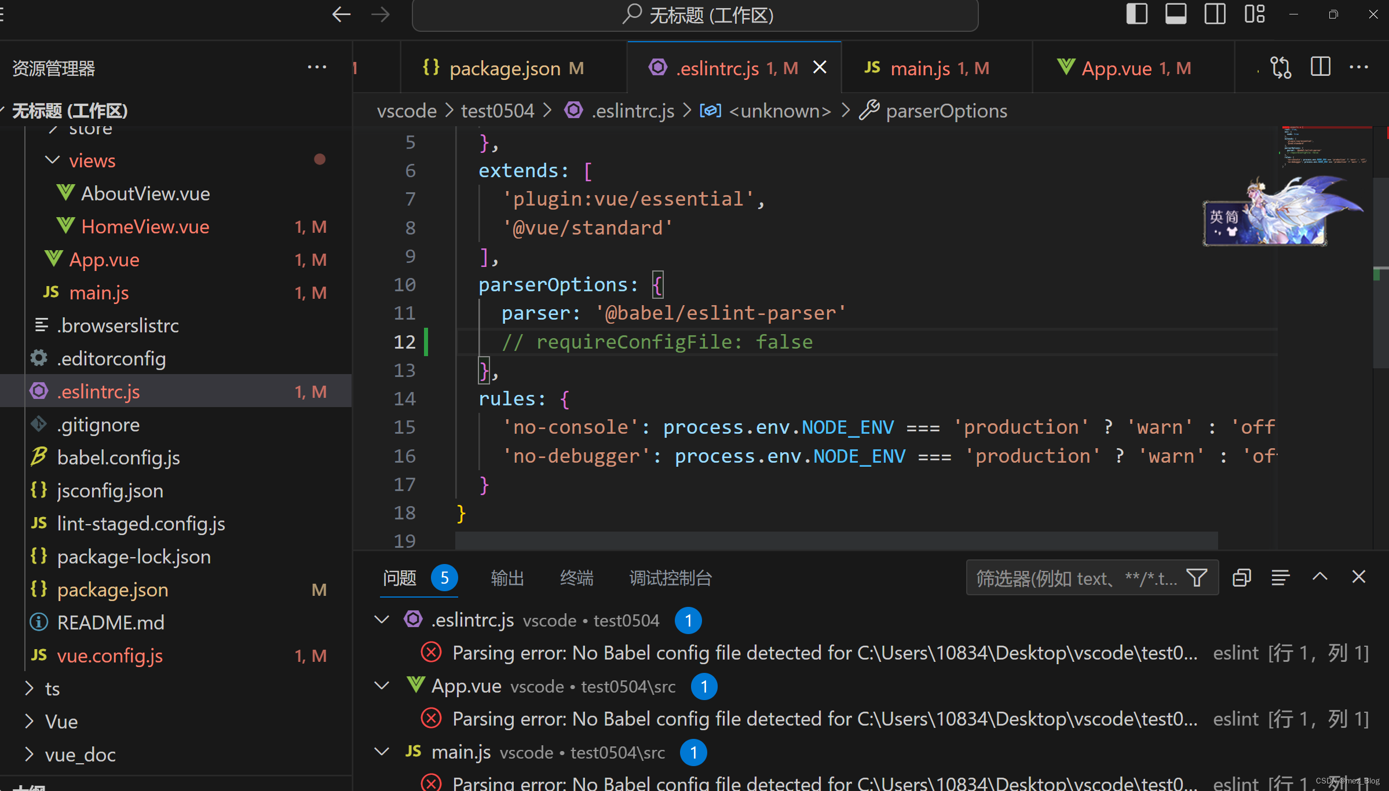The image size is (1389, 791).
Task: Open customize layout icon
Action: point(1255,14)
